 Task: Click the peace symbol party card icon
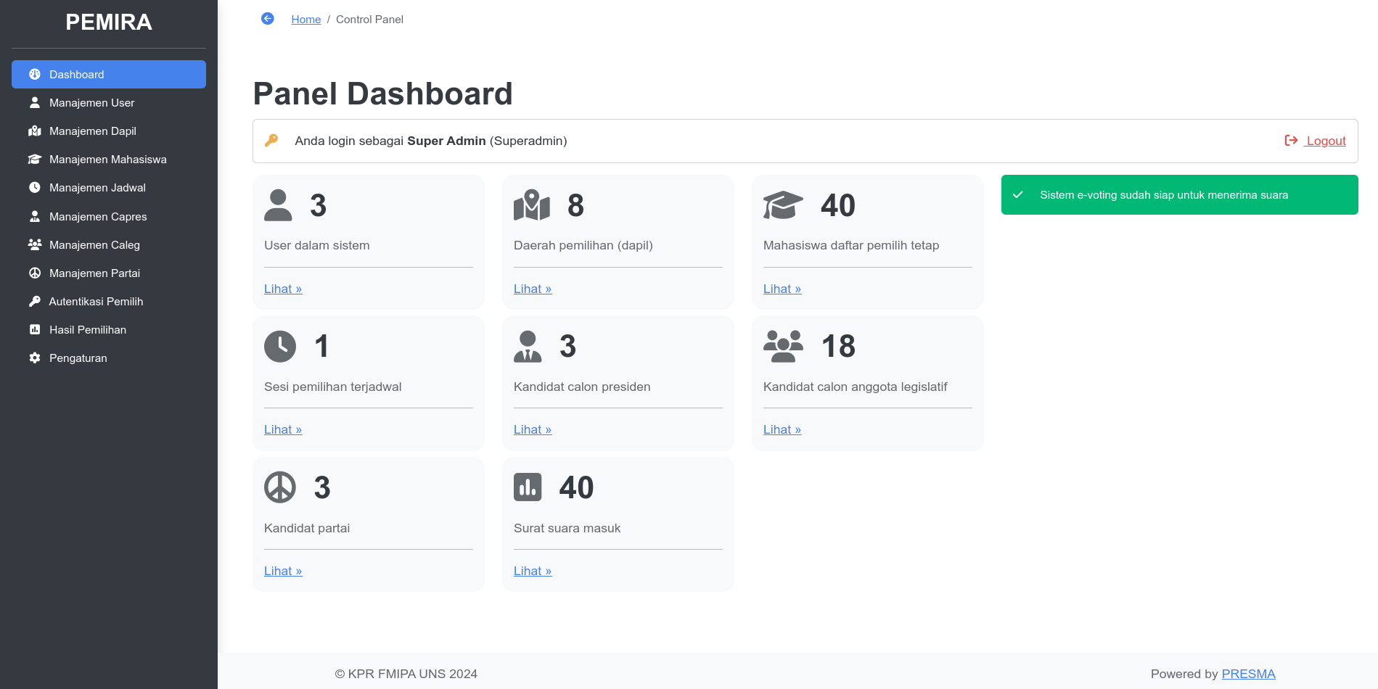click(x=280, y=487)
